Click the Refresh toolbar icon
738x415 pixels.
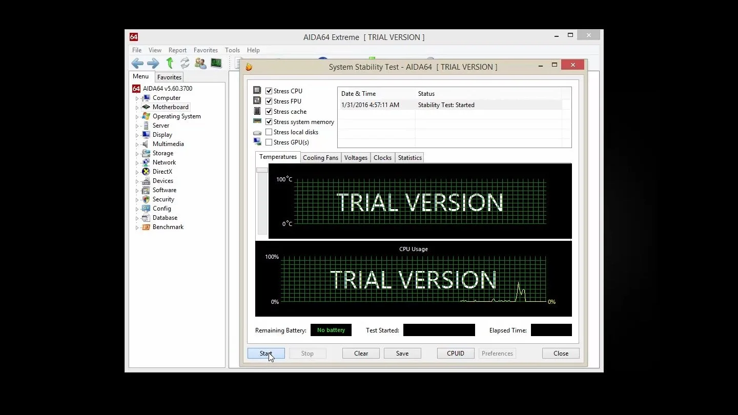tap(184, 63)
